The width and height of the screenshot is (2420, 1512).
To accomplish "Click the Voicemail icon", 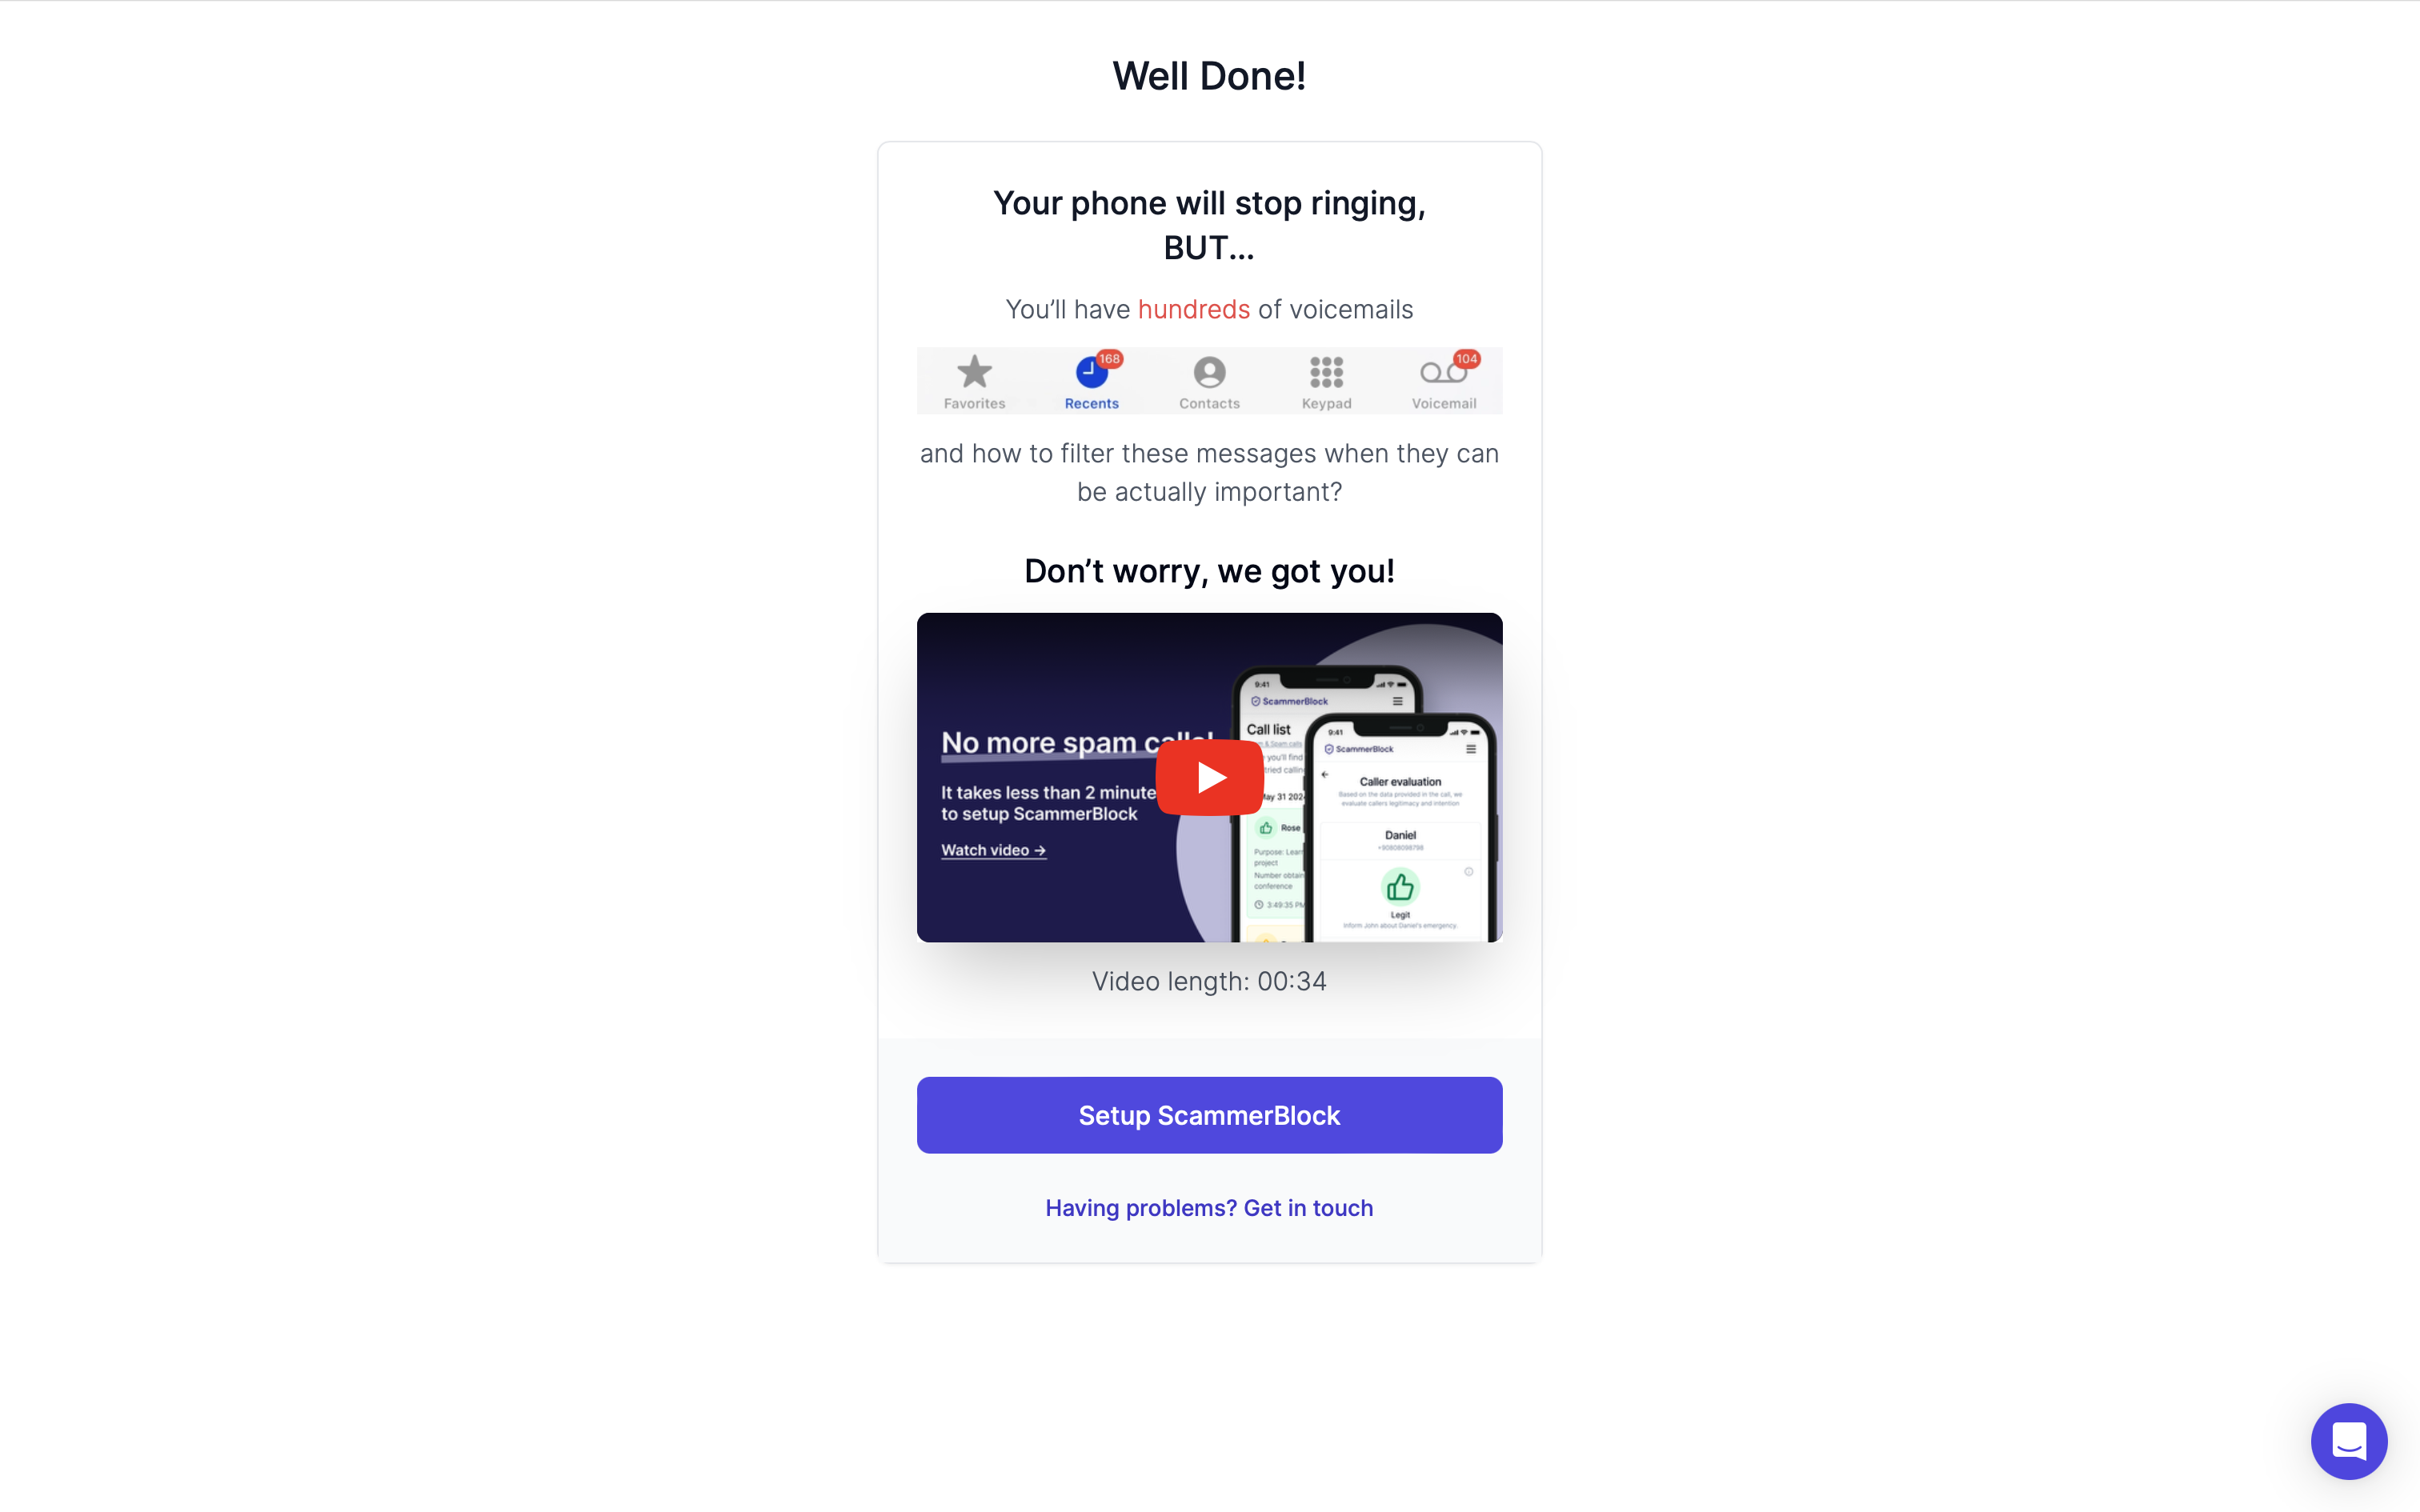I will click(1443, 373).
